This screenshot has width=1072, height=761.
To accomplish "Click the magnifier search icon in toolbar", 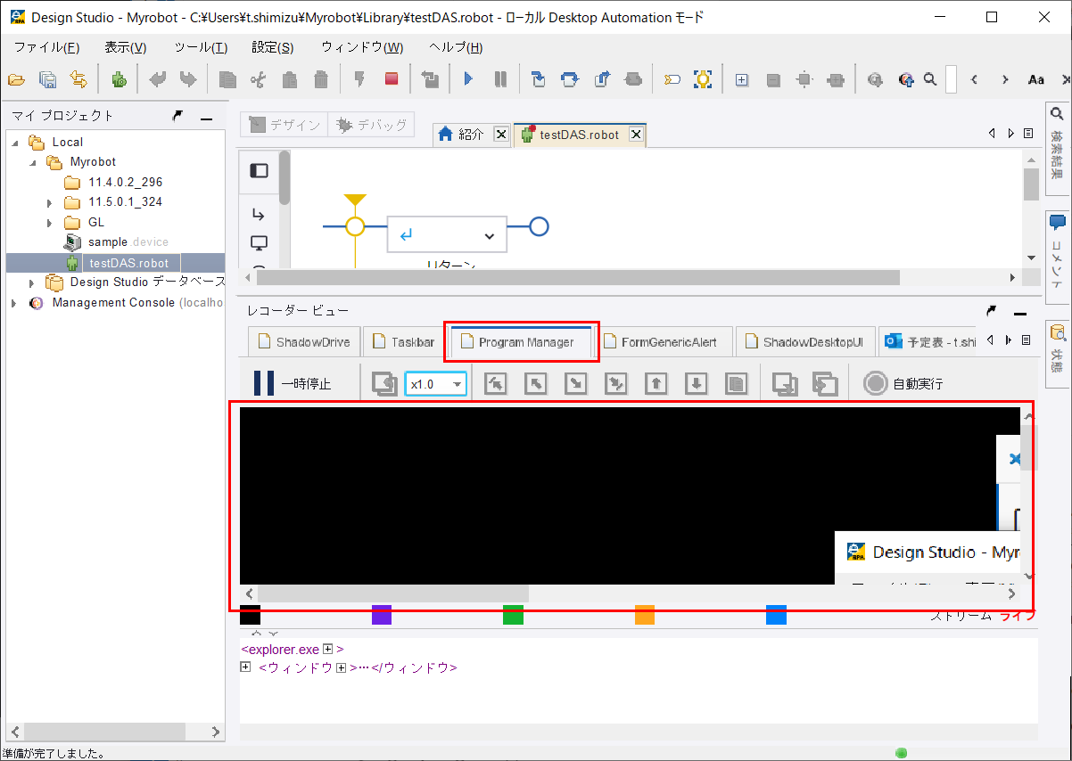I will (930, 79).
